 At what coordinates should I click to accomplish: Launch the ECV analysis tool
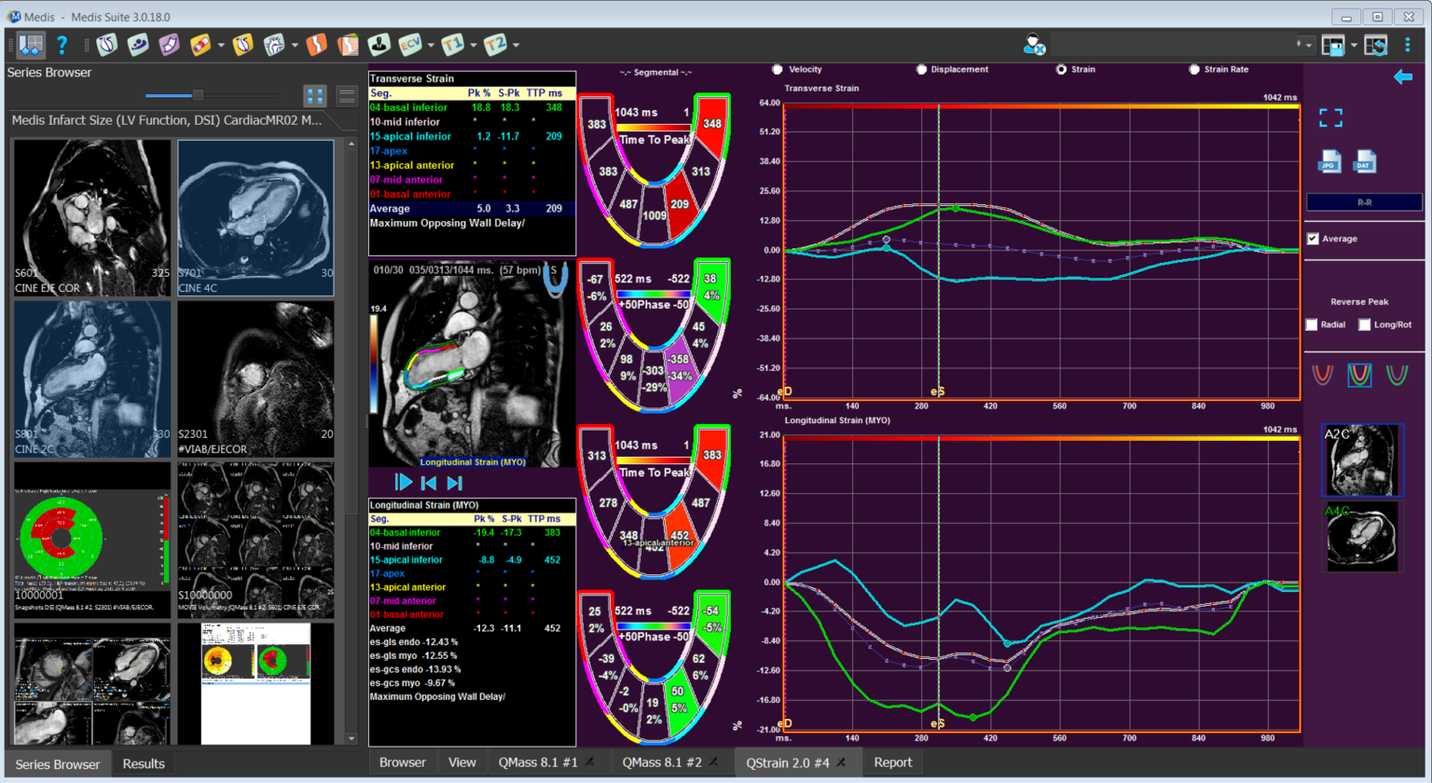[x=409, y=44]
